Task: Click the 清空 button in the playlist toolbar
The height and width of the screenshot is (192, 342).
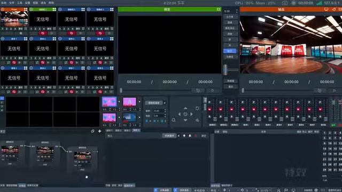Action: (x=204, y=135)
